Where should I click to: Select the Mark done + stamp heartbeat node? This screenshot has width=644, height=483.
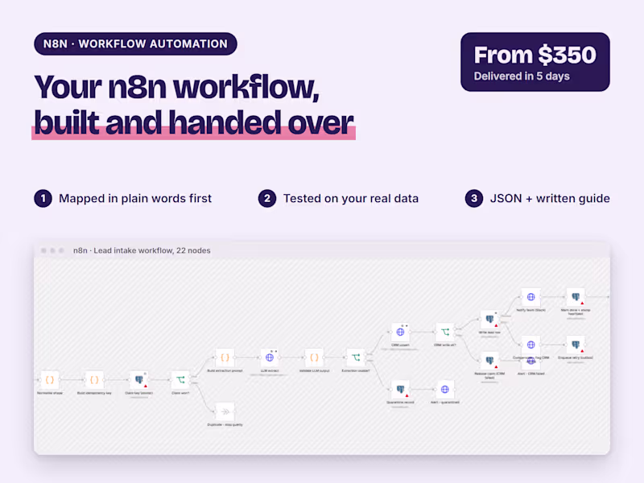pyautogui.click(x=576, y=297)
